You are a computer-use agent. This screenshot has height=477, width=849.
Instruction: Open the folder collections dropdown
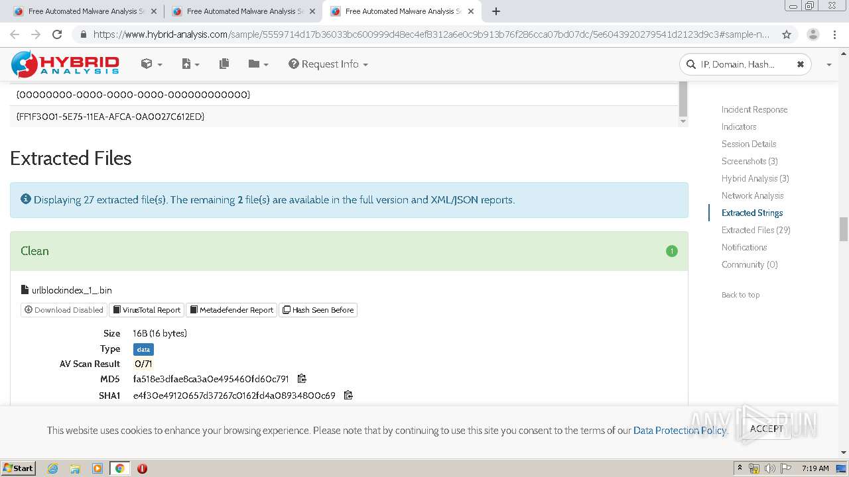pyautogui.click(x=258, y=64)
